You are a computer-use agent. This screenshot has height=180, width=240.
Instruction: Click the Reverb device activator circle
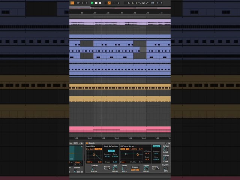87,143
